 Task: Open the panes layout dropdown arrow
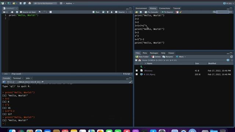(64, 3)
